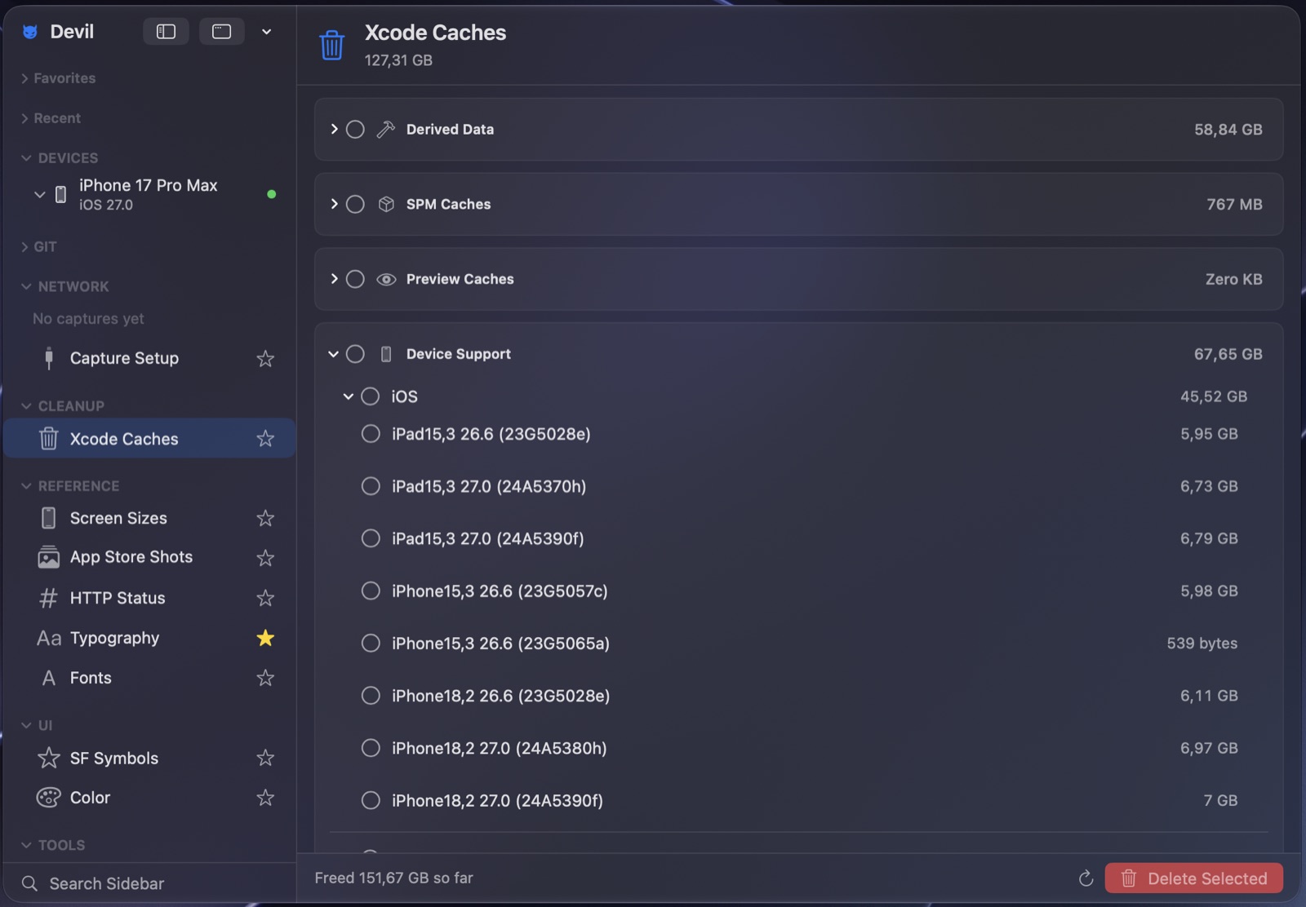The width and height of the screenshot is (1306, 907).
Task: Open Capture Setup under Network
Action: pyautogui.click(x=124, y=358)
